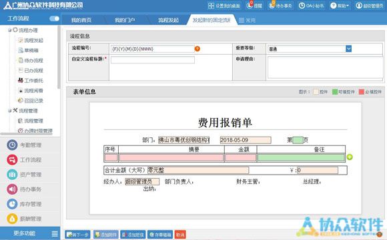Click the 自定义流程标题 input field
387x240 pixels.
(x=153, y=60)
